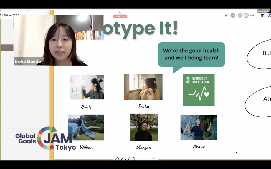Open the help question mark icon
This screenshot has width=271, height=169.
269,15
